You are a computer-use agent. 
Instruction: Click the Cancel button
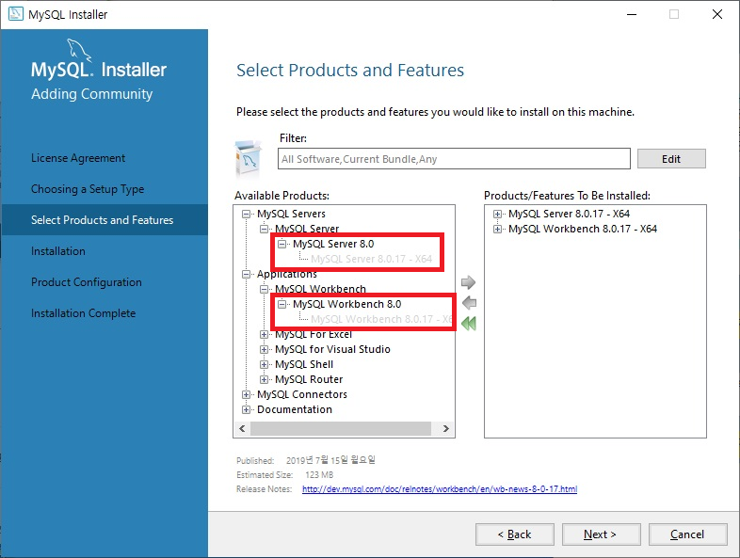coord(687,534)
